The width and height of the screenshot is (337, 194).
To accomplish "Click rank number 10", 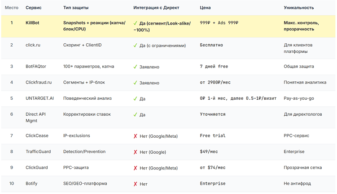I will [x=12, y=184].
